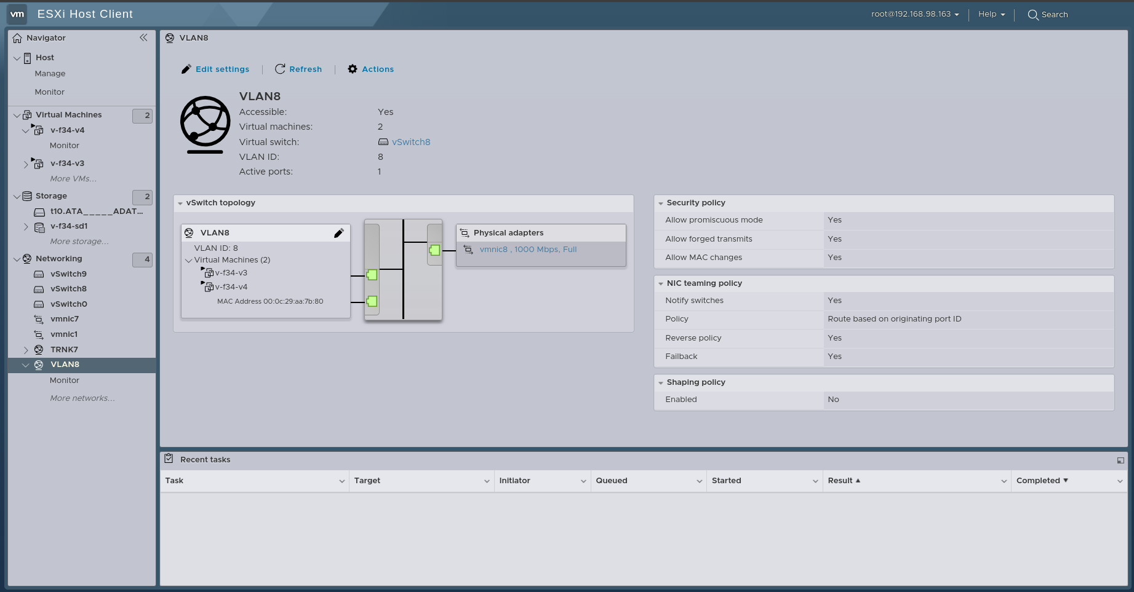Click the vmnic7 adapter icon in Navigator
This screenshot has height=592, width=1134.
point(39,319)
